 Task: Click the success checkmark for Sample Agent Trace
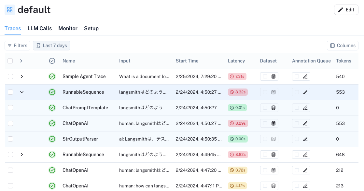(x=52, y=76)
